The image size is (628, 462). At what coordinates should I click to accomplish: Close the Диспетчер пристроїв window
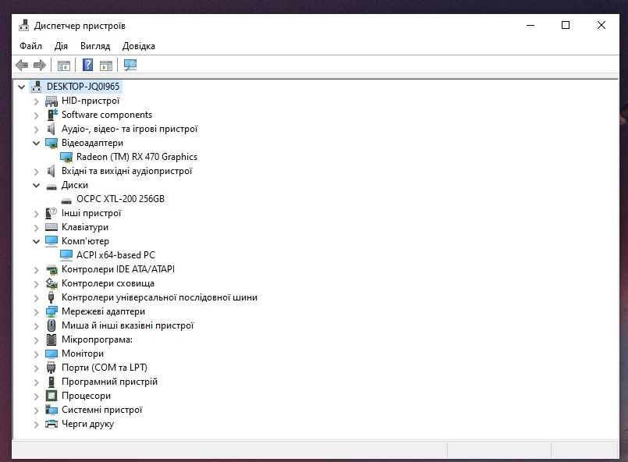(601, 25)
